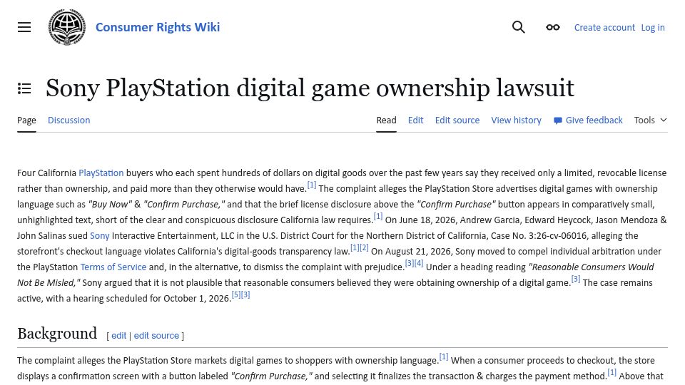The image size is (685, 385).
Task: Open citation [1] after transparency law
Action: pos(355,247)
